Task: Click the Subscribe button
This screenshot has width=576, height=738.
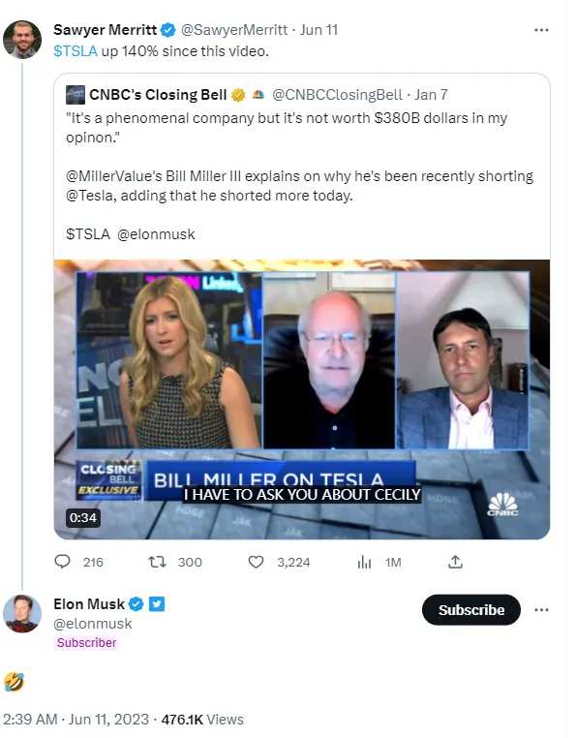Action: point(471,609)
